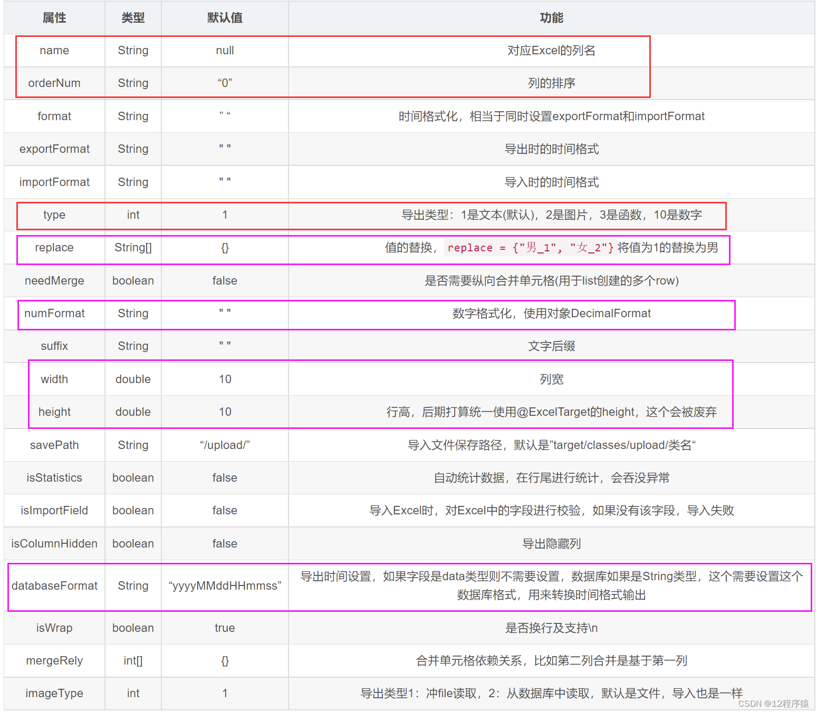Click the 类型 column header

[x=133, y=18]
